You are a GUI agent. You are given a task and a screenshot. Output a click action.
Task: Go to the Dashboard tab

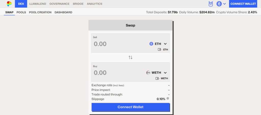[63, 12]
